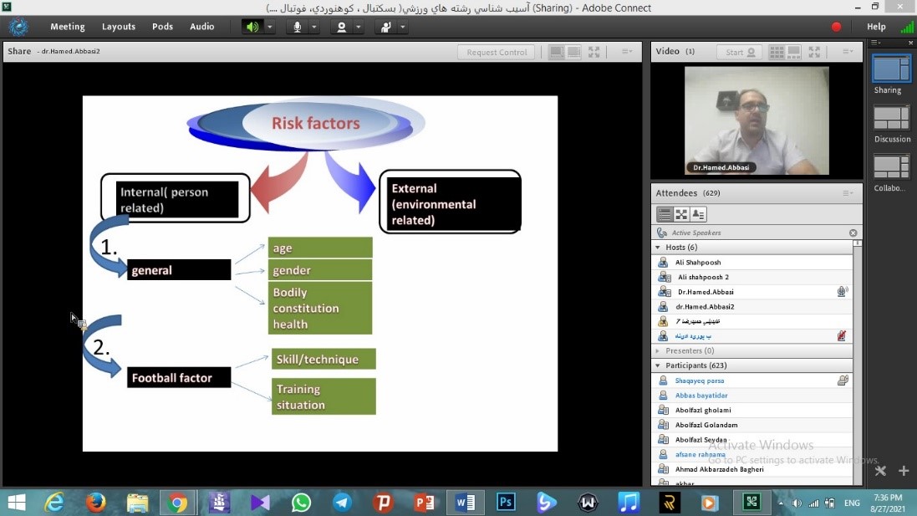Open the speaker options dropdown arrow
Viewport: 917px width, 516px height.
(270, 27)
